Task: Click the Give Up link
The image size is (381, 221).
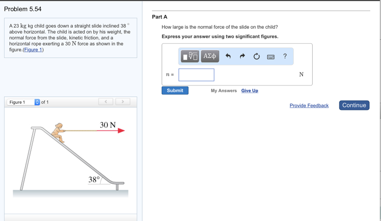Action: 250,91
